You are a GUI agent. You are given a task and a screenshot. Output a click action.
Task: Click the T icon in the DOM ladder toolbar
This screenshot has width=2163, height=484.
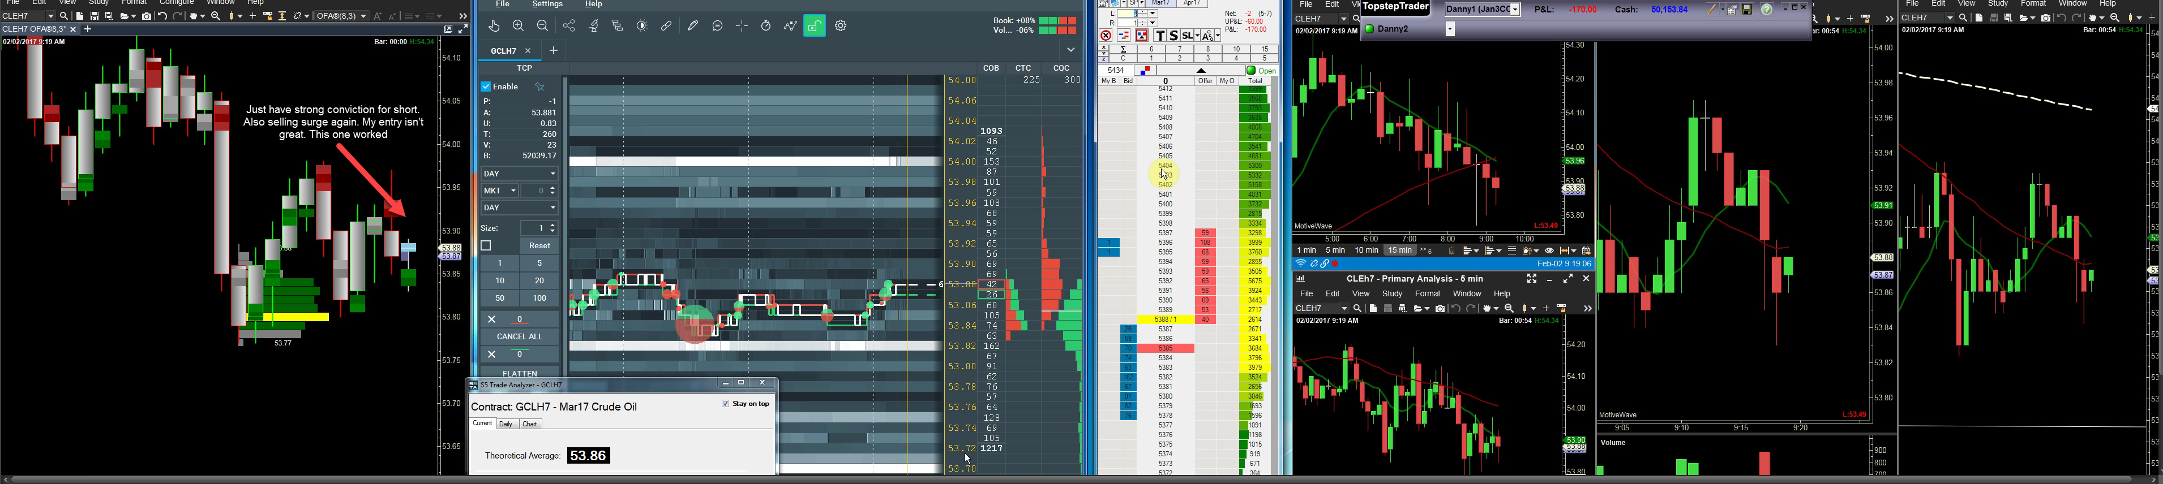point(1160,36)
